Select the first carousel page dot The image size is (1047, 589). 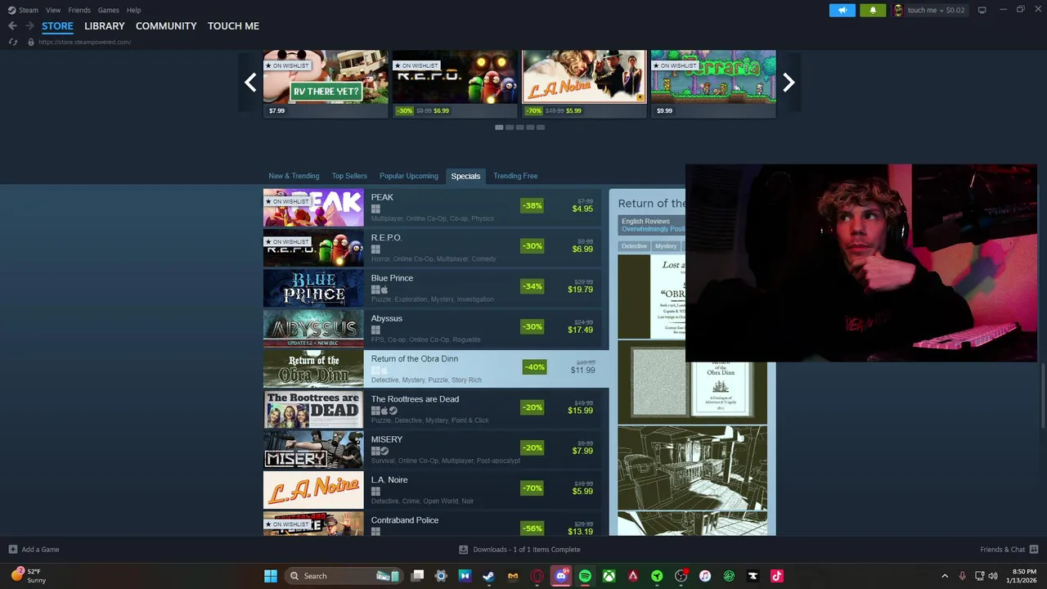[x=499, y=128]
